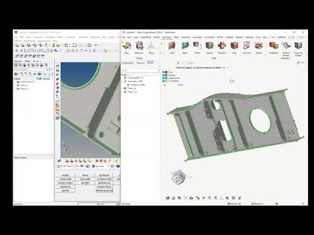Click the first icon in classic HyperMesh top toolbar

[x=17, y=45]
